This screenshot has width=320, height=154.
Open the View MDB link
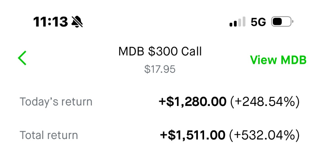[278, 60]
